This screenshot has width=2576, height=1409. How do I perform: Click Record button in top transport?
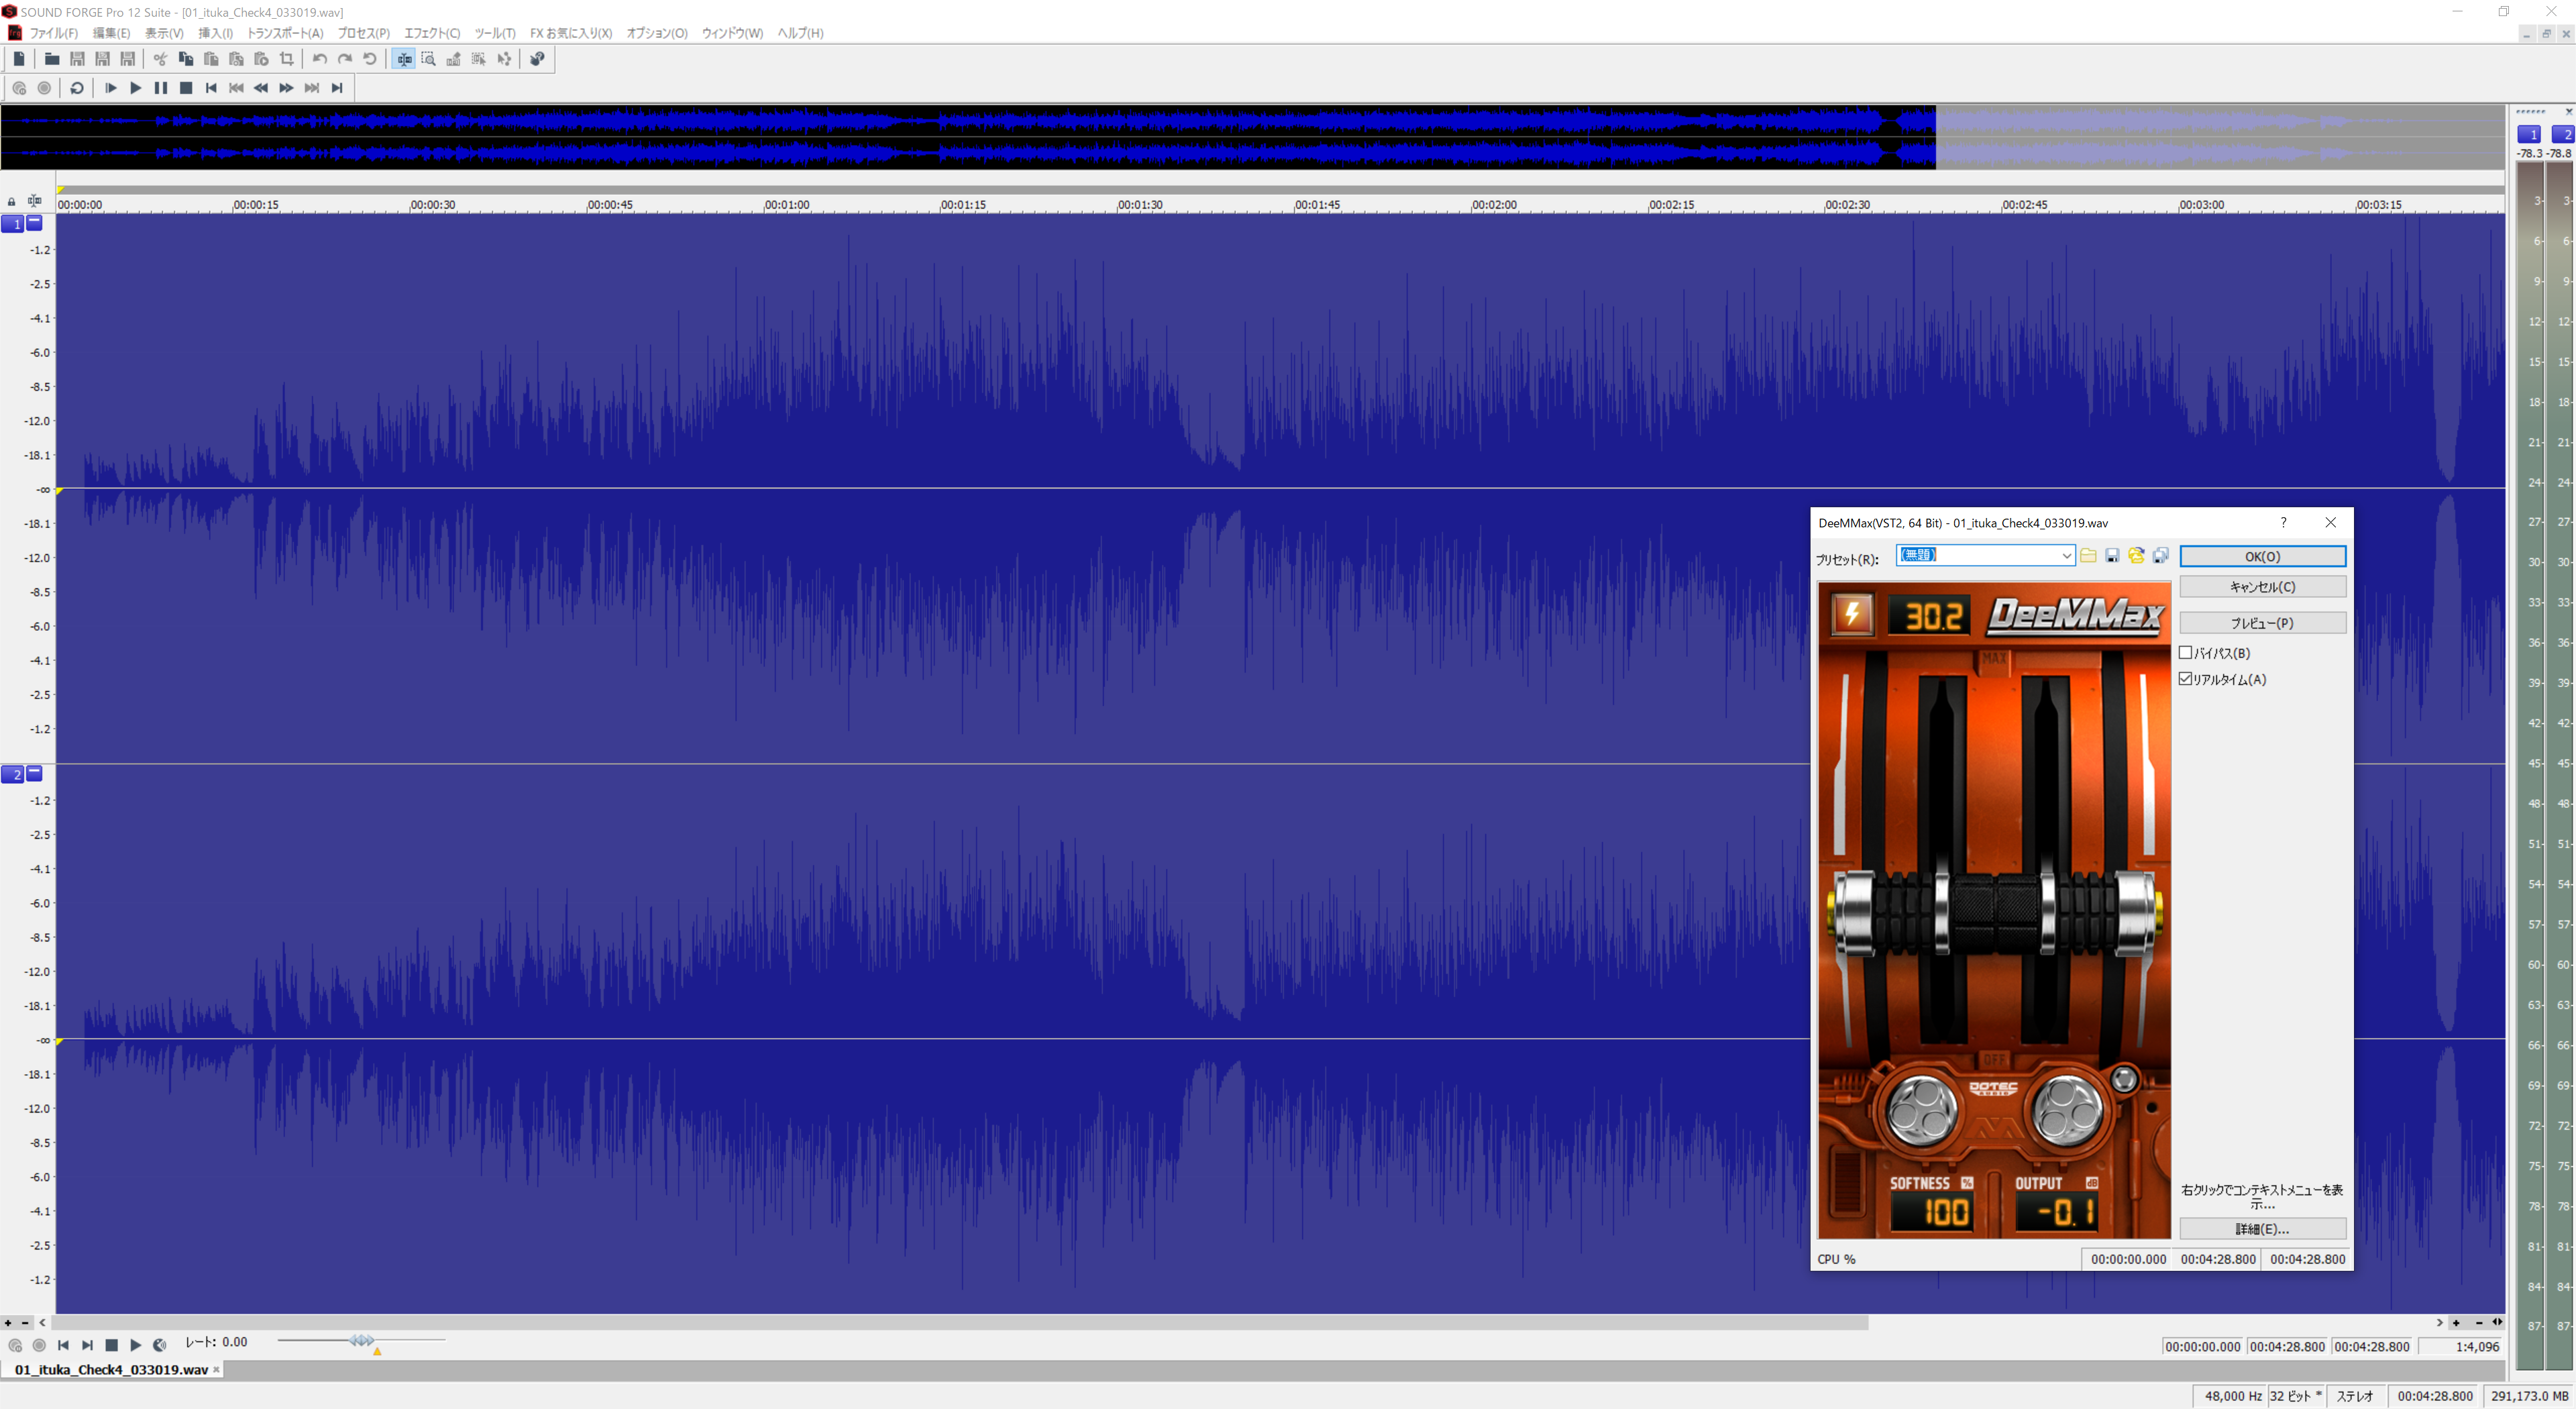click(44, 88)
